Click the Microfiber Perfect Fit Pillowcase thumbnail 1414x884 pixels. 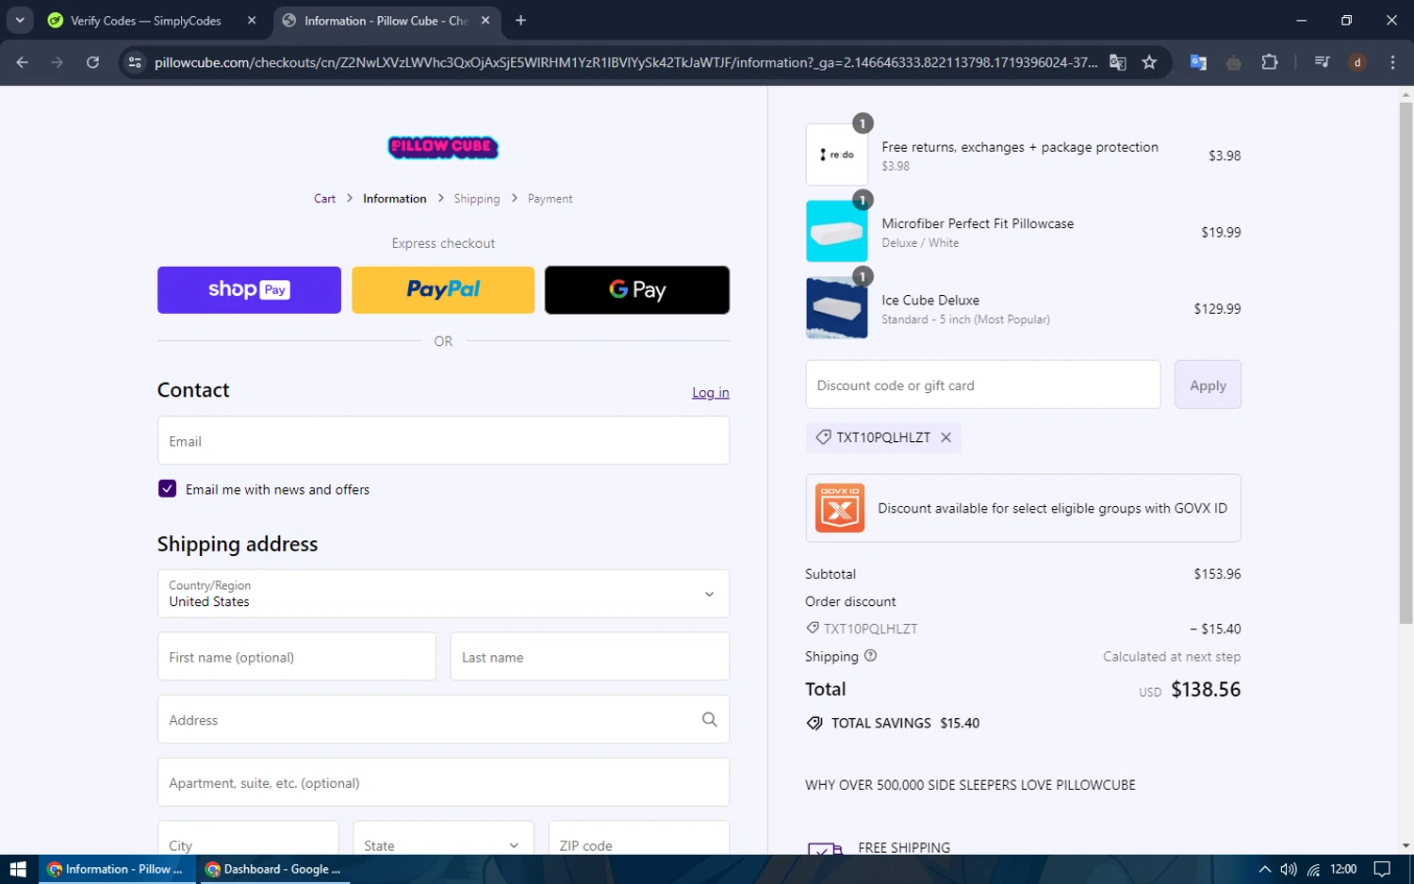coord(836,231)
